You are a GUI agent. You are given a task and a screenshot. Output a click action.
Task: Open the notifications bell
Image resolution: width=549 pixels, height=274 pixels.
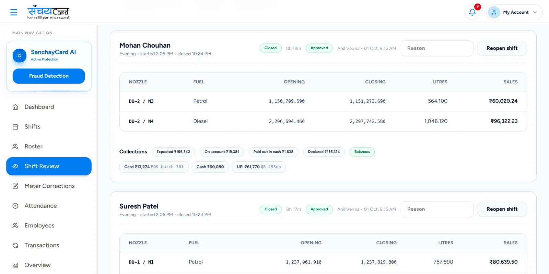pos(472,12)
